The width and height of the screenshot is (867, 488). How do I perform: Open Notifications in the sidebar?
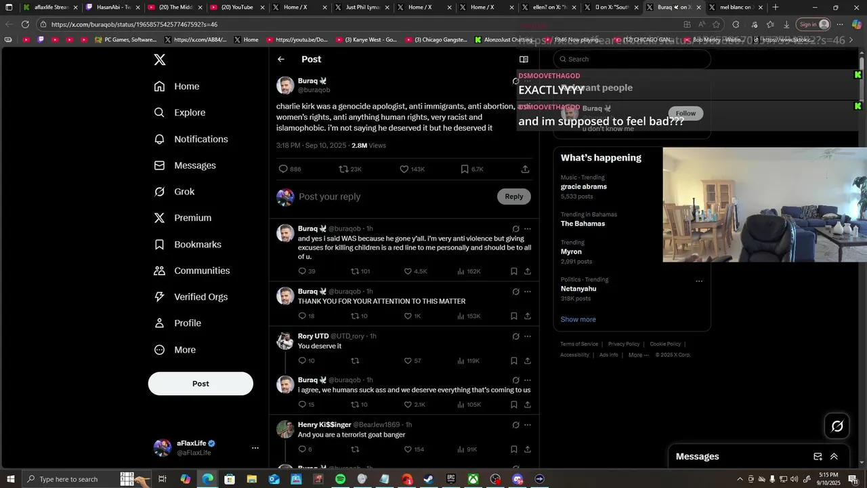191,139
